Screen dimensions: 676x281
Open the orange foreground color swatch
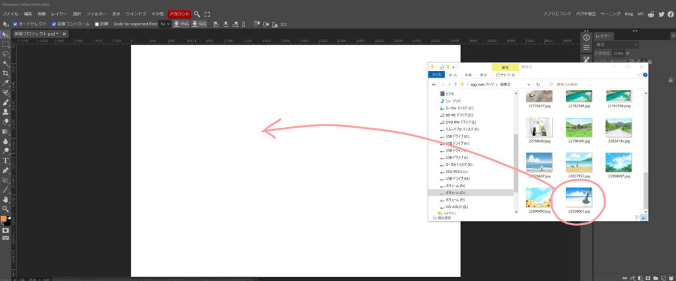pyautogui.click(x=4, y=218)
